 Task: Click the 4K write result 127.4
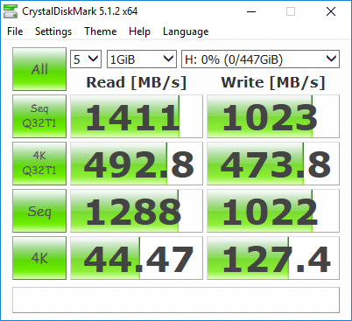(x=273, y=258)
